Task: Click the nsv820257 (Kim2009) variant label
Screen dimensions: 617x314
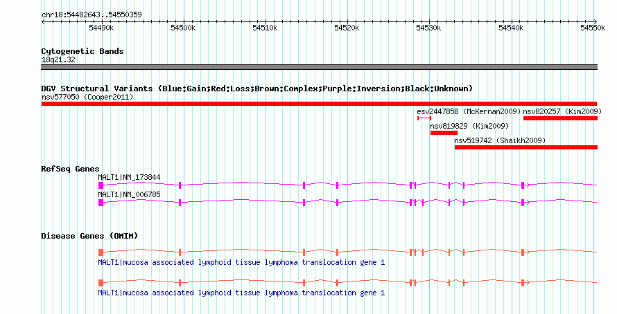Action: [x=562, y=111]
